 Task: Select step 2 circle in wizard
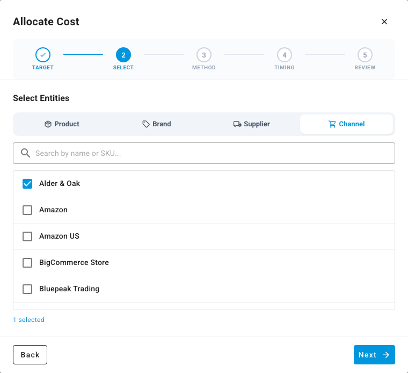coord(123,55)
